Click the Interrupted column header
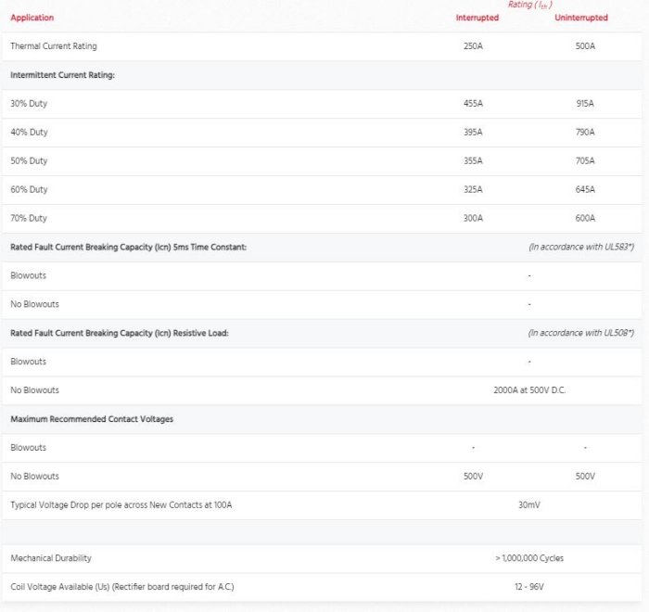Image resolution: width=649 pixels, height=612 pixels. tap(477, 18)
